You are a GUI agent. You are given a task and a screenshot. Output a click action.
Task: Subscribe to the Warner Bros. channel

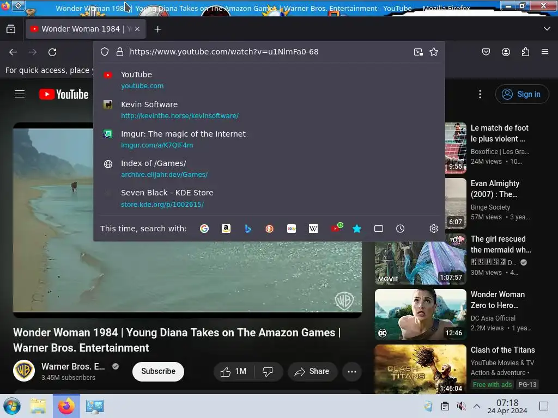(159, 371)
